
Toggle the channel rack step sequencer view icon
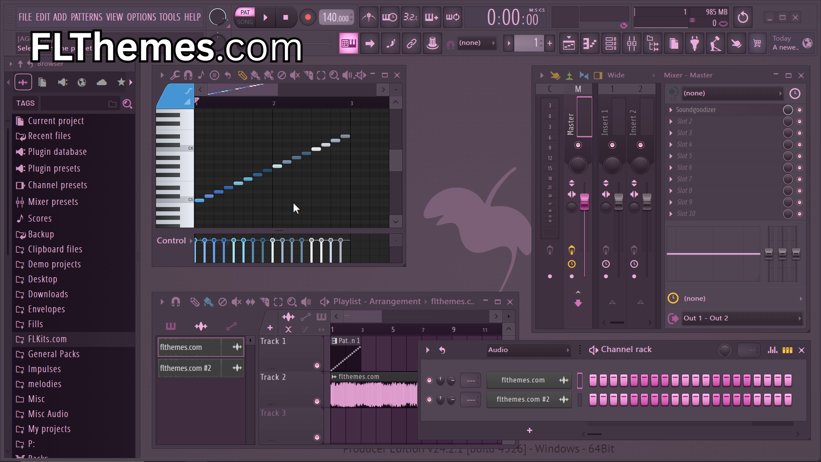pos(787,350)
